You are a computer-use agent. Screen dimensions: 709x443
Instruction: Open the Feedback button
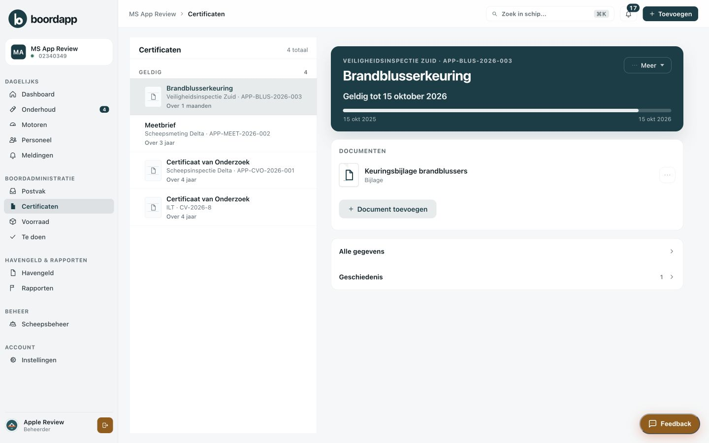(x=670, y=424)
